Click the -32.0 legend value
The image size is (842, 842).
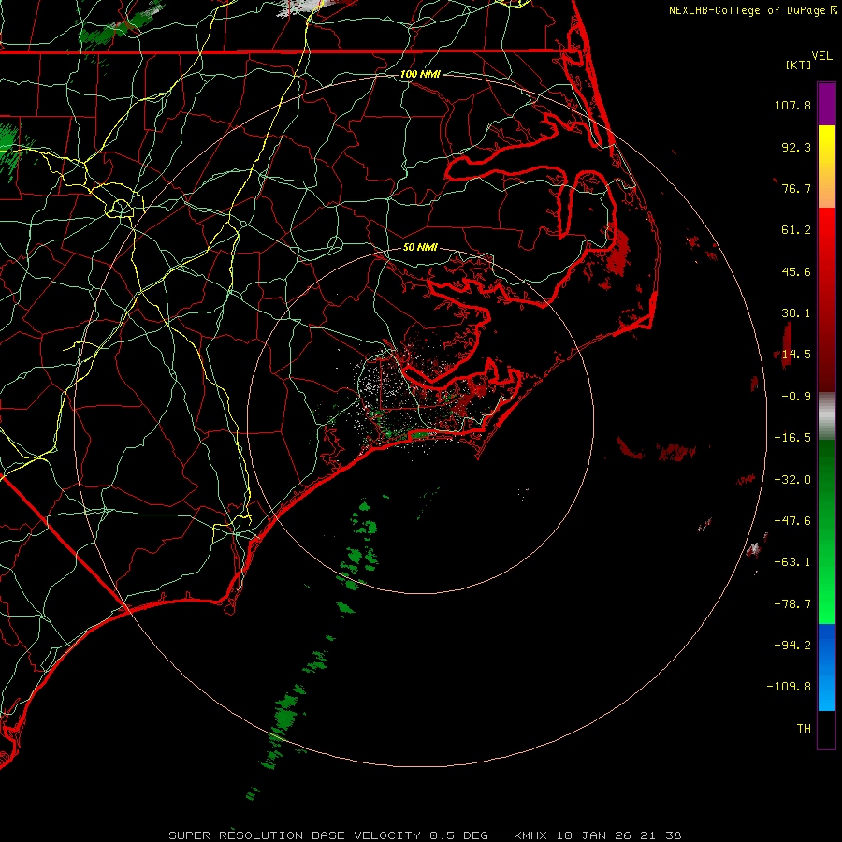[792, 480]
